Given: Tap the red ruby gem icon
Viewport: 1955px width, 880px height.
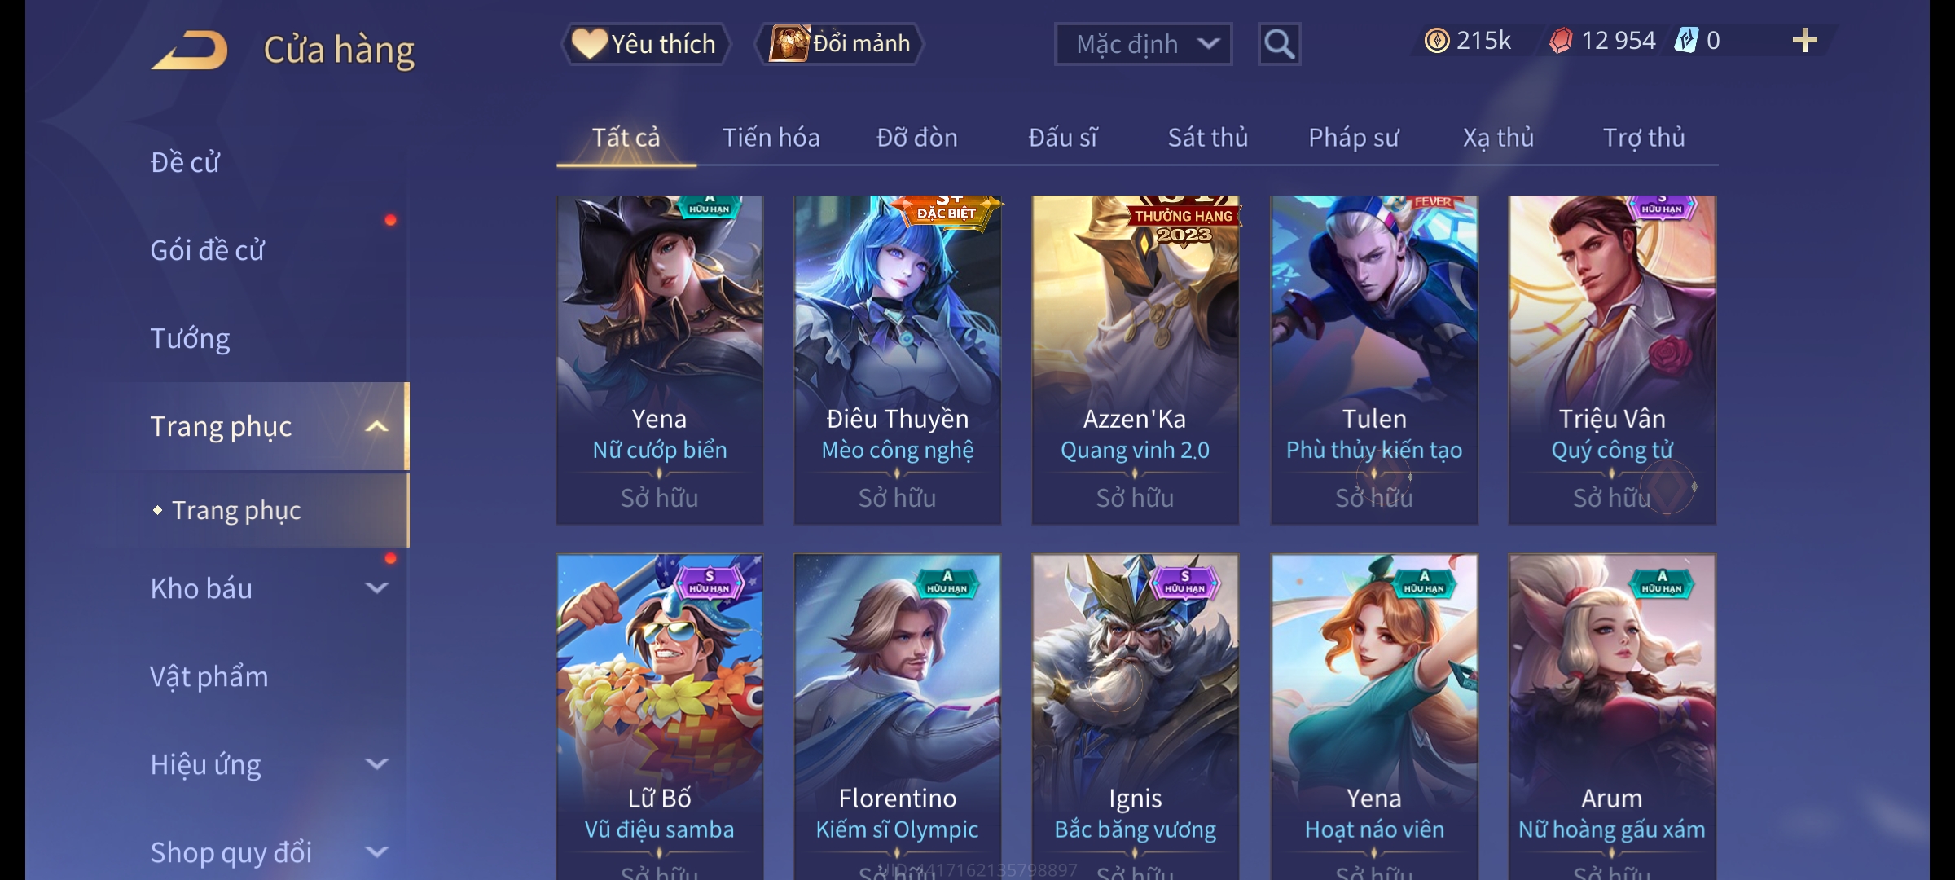Looking at the screenshot, I should (1561, 41).
